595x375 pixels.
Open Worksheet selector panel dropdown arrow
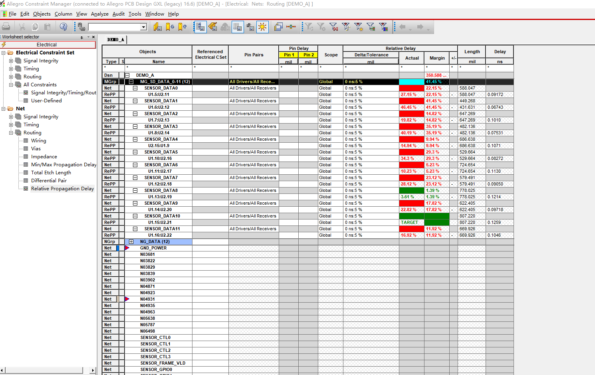tap(88, 37)
